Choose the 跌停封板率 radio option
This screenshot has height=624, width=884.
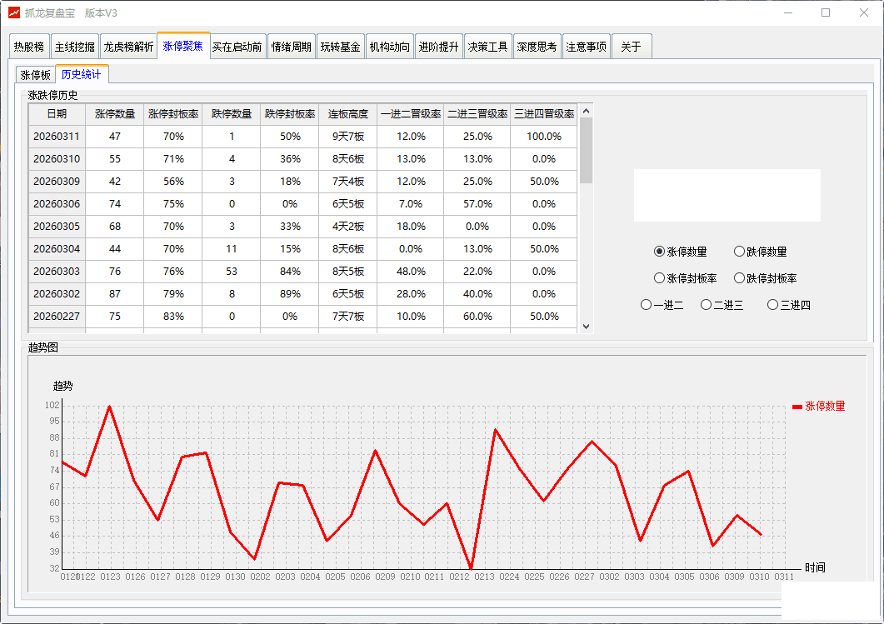pos(739,278)
